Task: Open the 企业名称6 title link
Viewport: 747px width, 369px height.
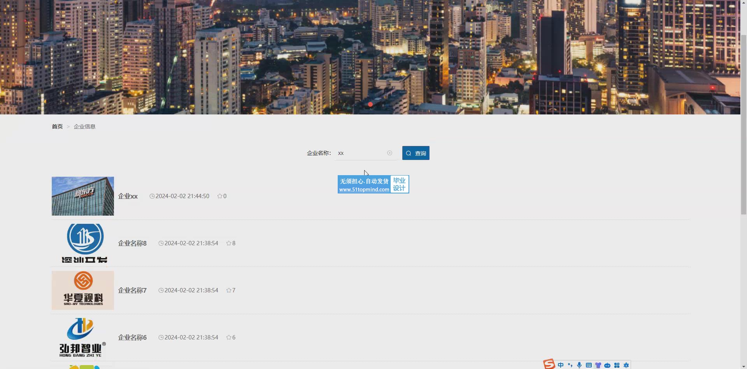Action: click(132, 337)
